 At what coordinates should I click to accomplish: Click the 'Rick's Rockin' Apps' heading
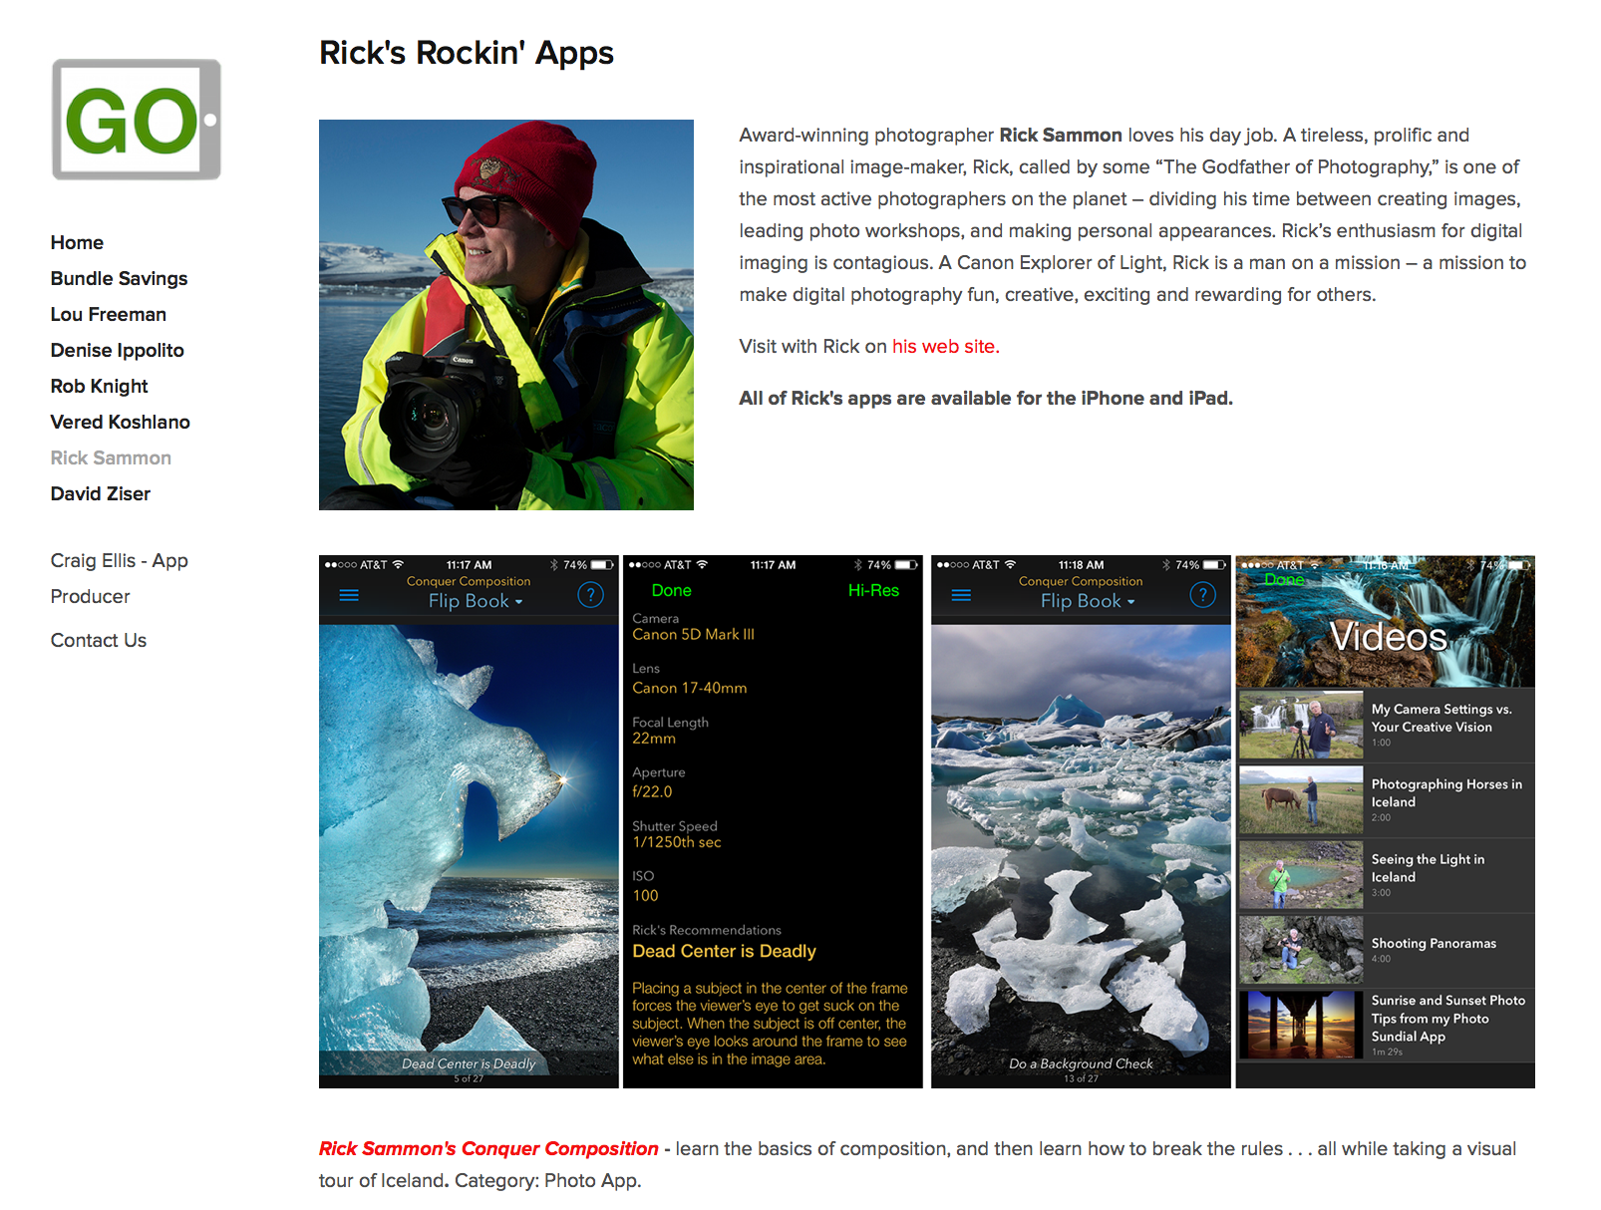click(x=467, y=53)
